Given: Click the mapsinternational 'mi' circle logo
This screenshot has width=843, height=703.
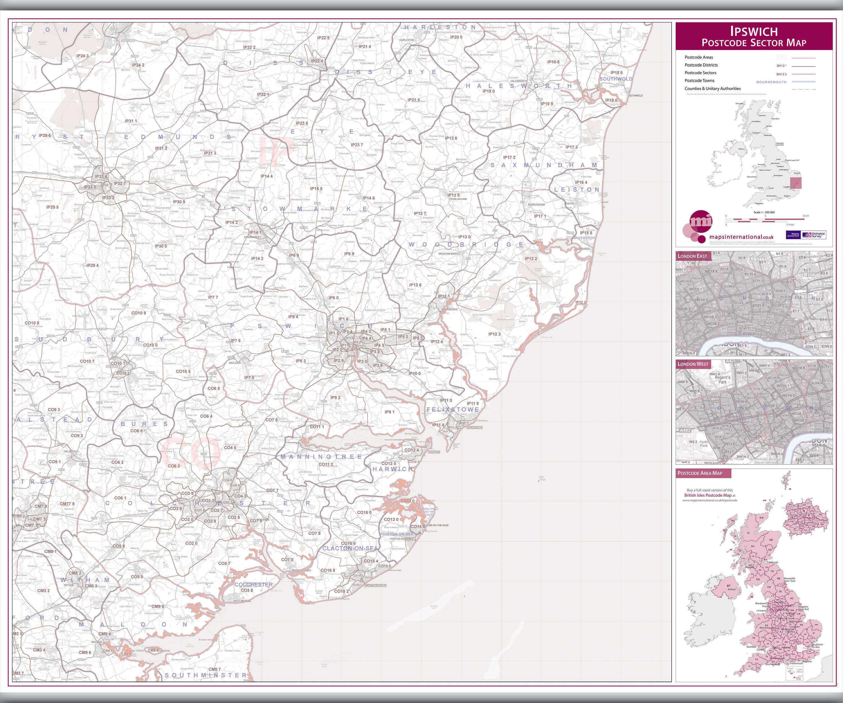Looking at the screenshot, I should (701, 221).
